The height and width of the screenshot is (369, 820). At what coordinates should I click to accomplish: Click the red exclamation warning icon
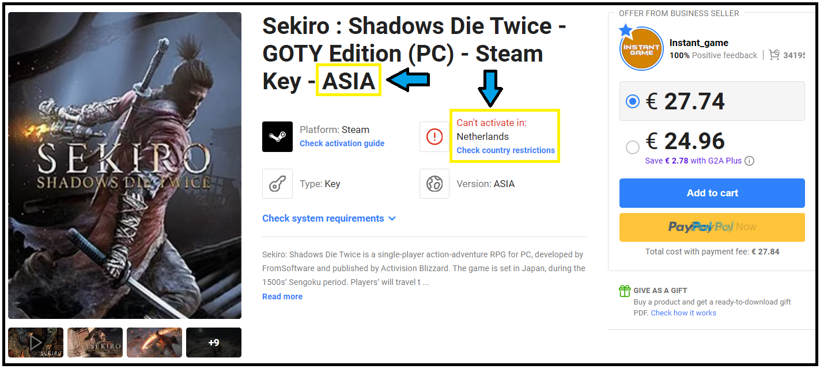[x=434, y=136]
